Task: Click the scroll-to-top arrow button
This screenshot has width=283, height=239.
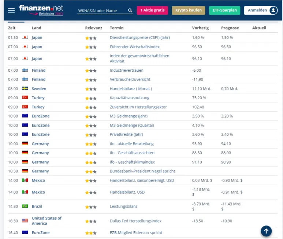Action: pyautogui.click(x=266, y=231)
